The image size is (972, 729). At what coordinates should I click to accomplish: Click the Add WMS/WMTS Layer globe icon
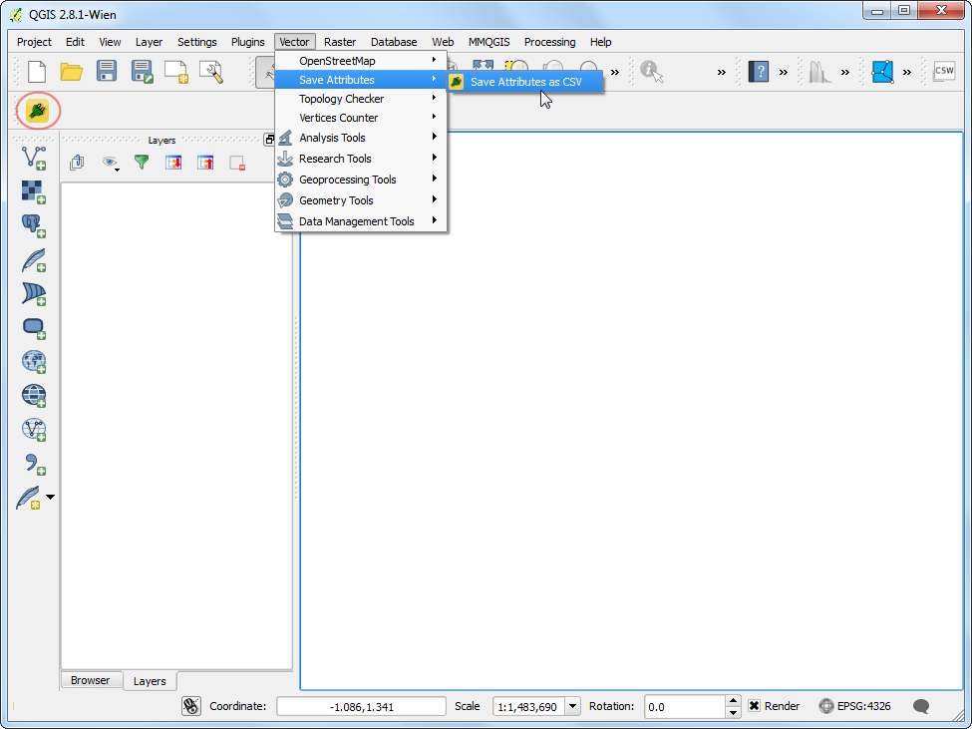[x=34, y=361]
